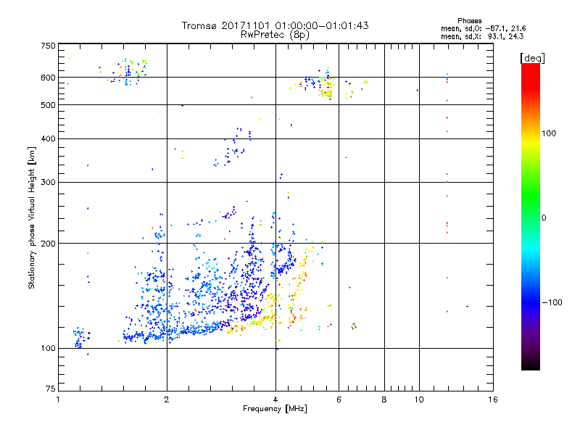Click the "Stationary phase Virtual Height [km]" y-axis label
This screenshot has height=435, width=580.
pos(31,218)
